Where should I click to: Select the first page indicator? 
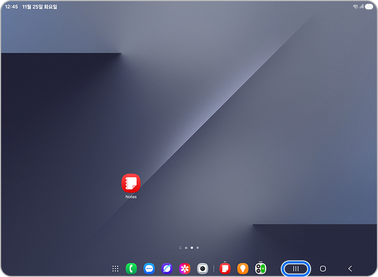click(x=180, y=247)
